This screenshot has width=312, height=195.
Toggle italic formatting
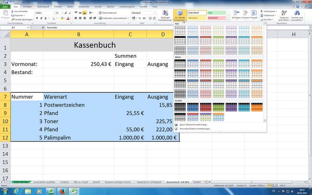tap(41, 18)
